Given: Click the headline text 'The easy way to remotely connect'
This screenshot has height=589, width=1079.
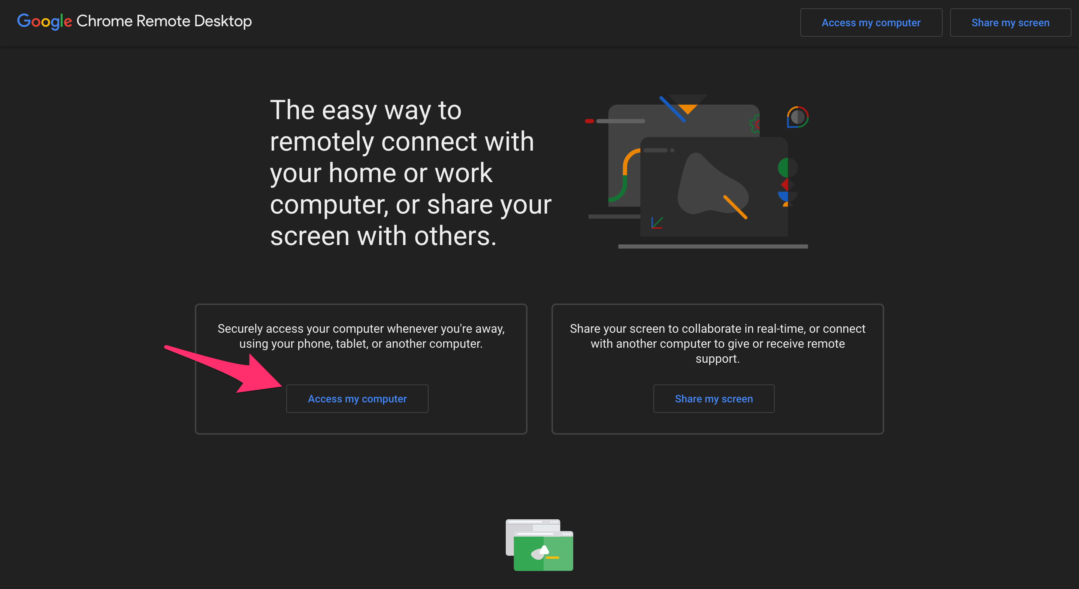Looking at the screenshot, I should point(411,173).
